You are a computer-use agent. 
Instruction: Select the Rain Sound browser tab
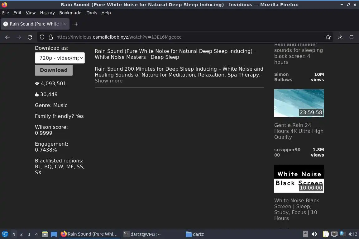(35, 24)
